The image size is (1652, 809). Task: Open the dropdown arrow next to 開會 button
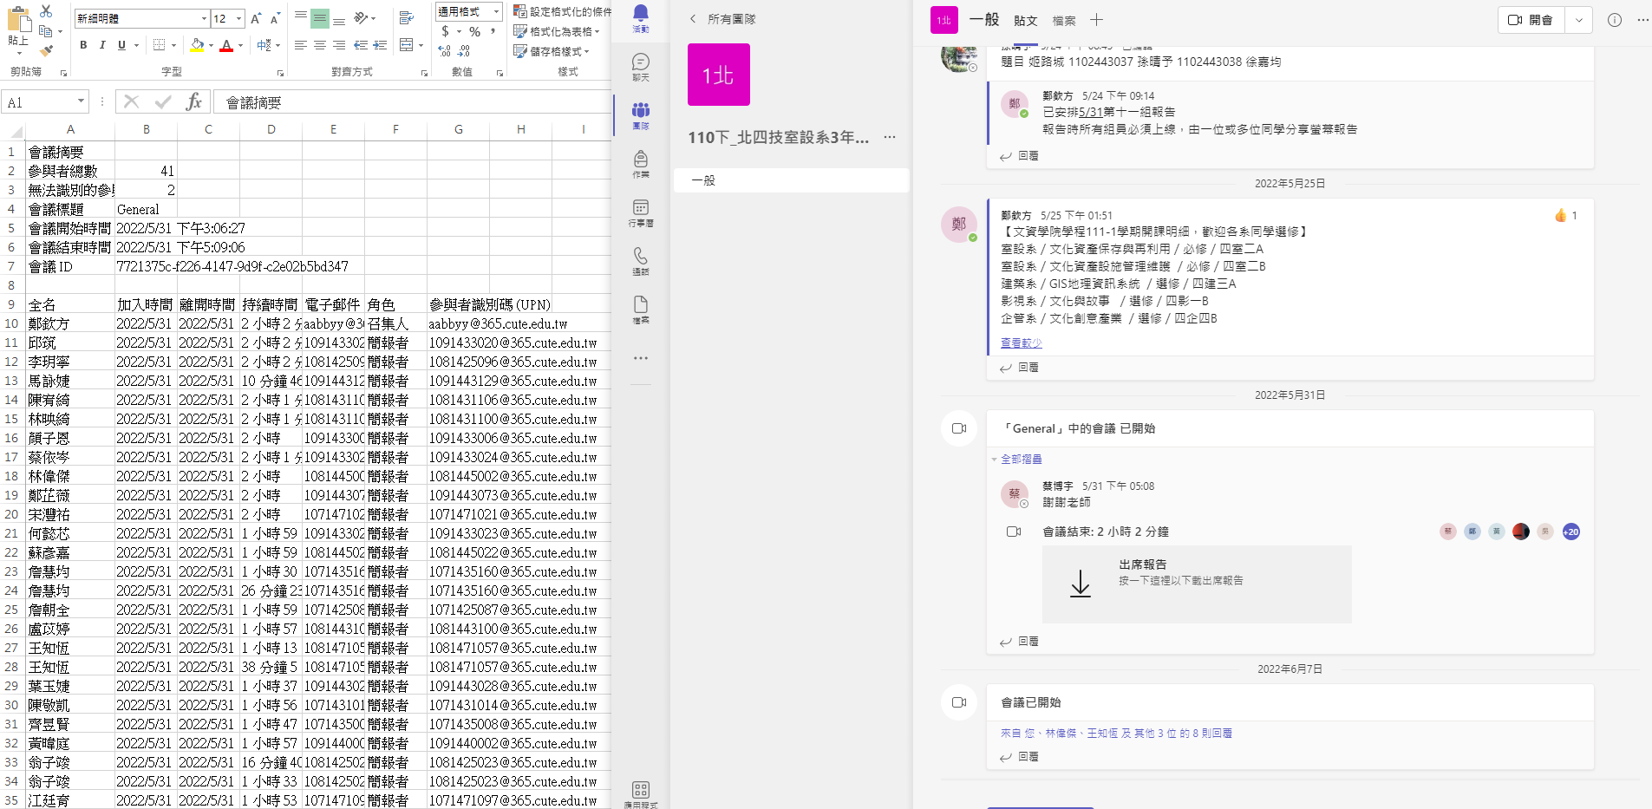[1578, 20]
